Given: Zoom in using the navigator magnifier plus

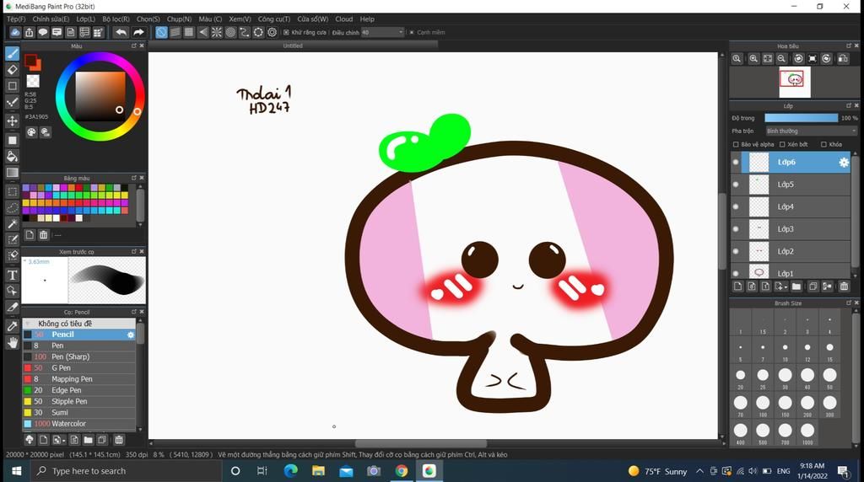Looking at the screenshot, I should pyautogui.click(x=753, y=59).
